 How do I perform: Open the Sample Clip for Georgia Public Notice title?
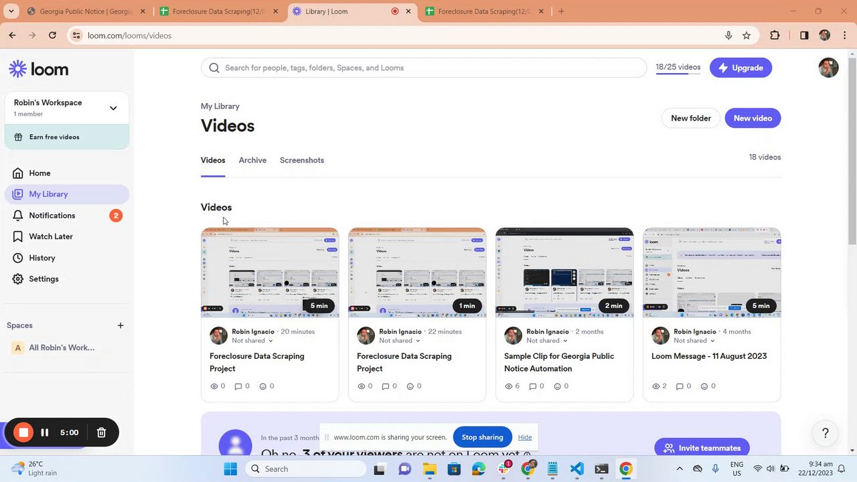click(x=559, y=362)
